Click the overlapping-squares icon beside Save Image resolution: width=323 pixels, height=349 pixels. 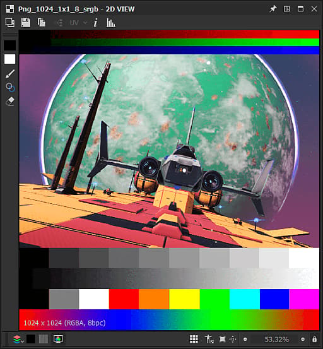[x=10, y=23]
